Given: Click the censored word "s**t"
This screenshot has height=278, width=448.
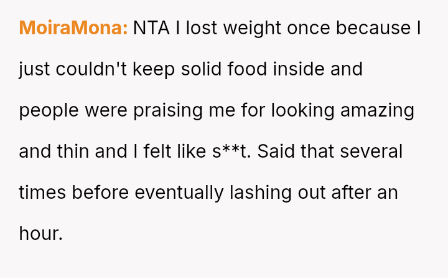Looking at the screenshot, I should coord(232,151).
